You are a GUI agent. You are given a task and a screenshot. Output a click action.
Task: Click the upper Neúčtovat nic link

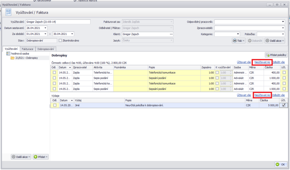click(262, 62)
